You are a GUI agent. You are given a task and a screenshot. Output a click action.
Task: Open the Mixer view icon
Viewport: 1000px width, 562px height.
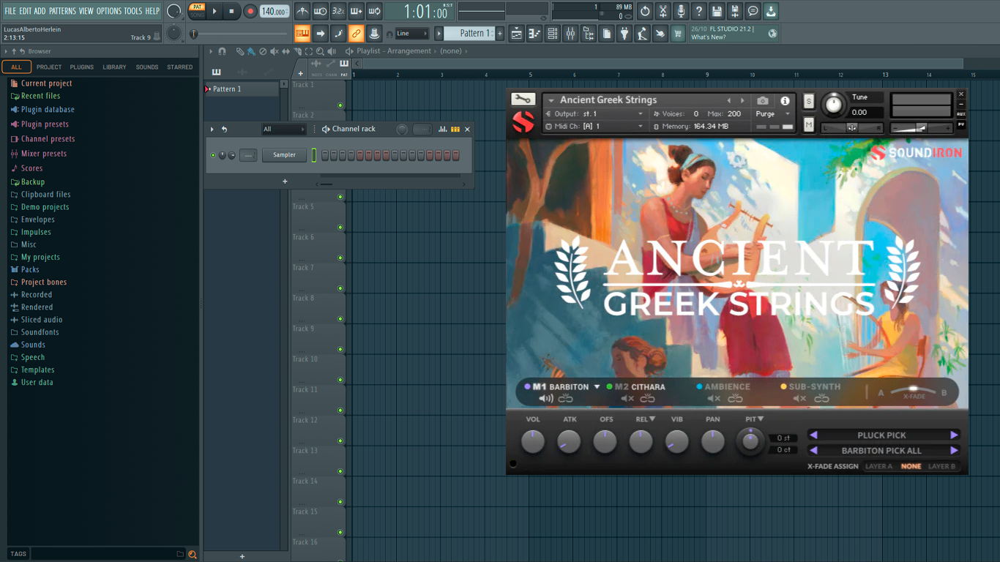[x=570, y=34]
